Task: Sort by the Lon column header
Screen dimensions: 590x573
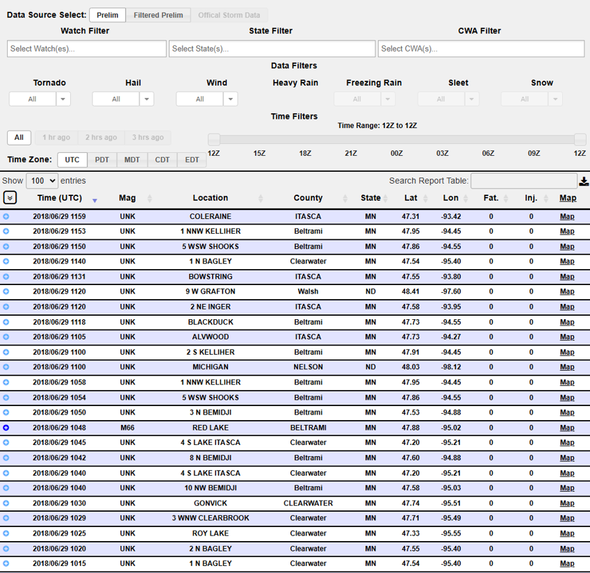Action: (x=450, y=198)
